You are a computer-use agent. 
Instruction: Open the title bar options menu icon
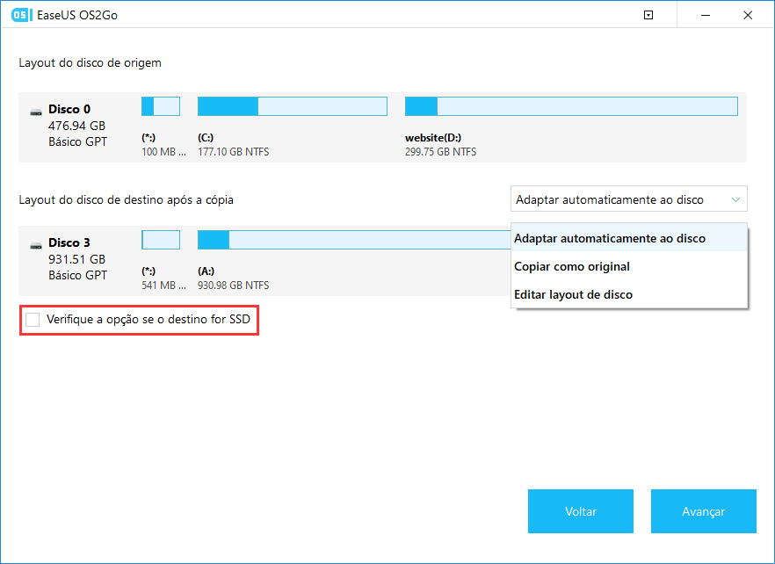click(x=648, y=15)
